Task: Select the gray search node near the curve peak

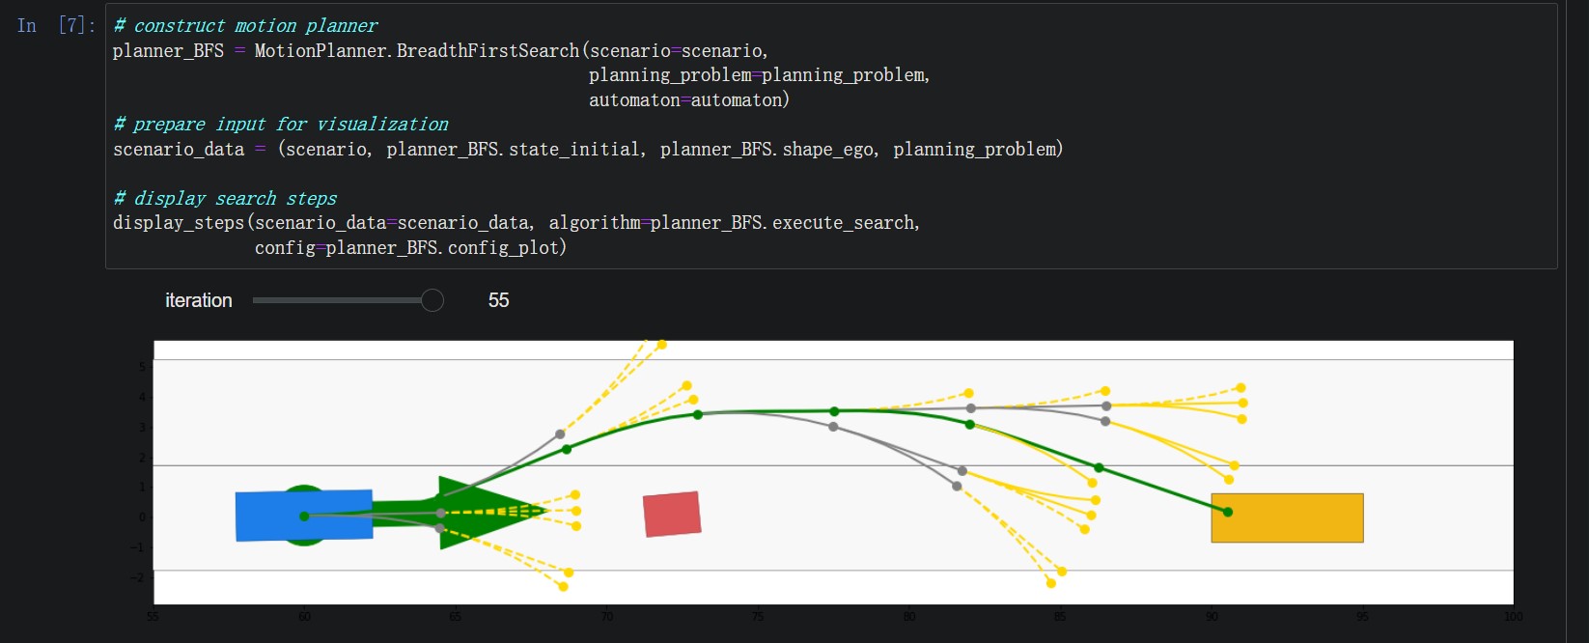Action: pos(831,426)
